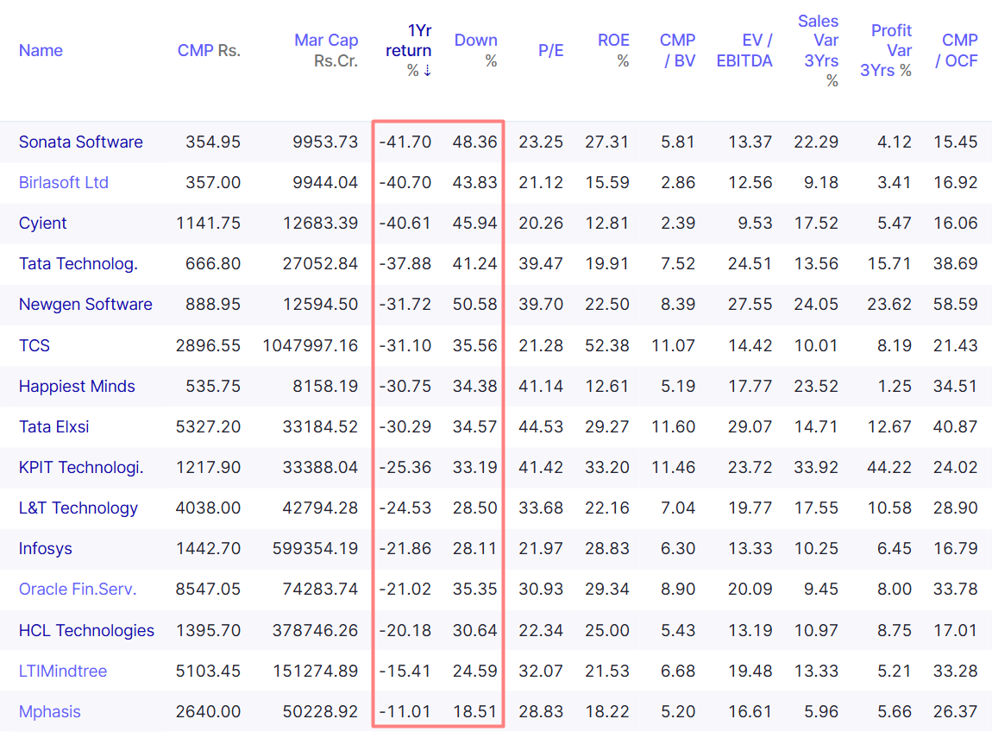992x738 pixels.
Task: Sort by CMP / BV column header
Action: 677,51
